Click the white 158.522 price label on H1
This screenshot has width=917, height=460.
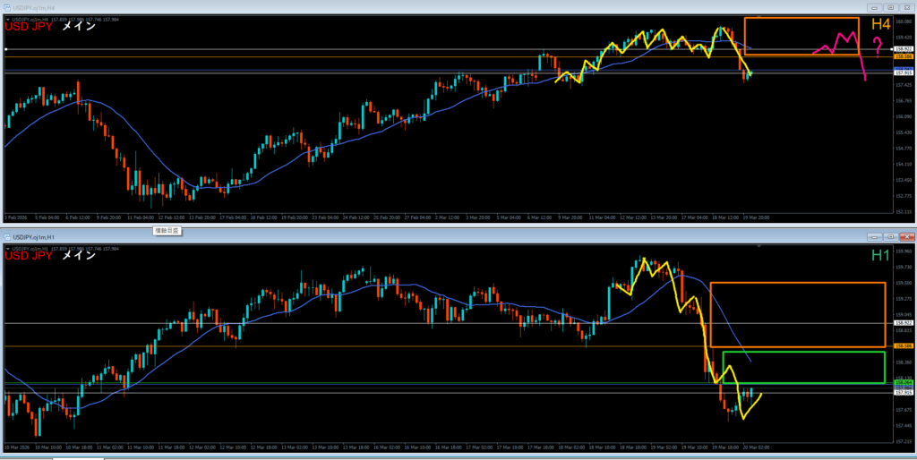point(904,323)
